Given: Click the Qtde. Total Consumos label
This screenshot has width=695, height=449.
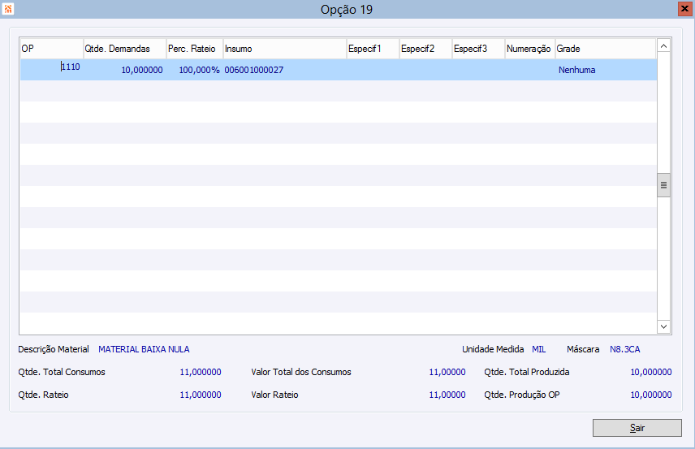Looking at the screenshot, I should coord(62,372).
